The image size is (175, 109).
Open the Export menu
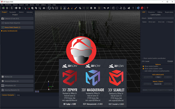pos(22,5)
